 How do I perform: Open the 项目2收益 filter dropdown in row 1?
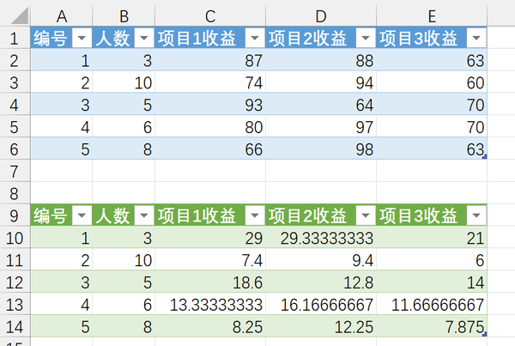pos(366,38)
